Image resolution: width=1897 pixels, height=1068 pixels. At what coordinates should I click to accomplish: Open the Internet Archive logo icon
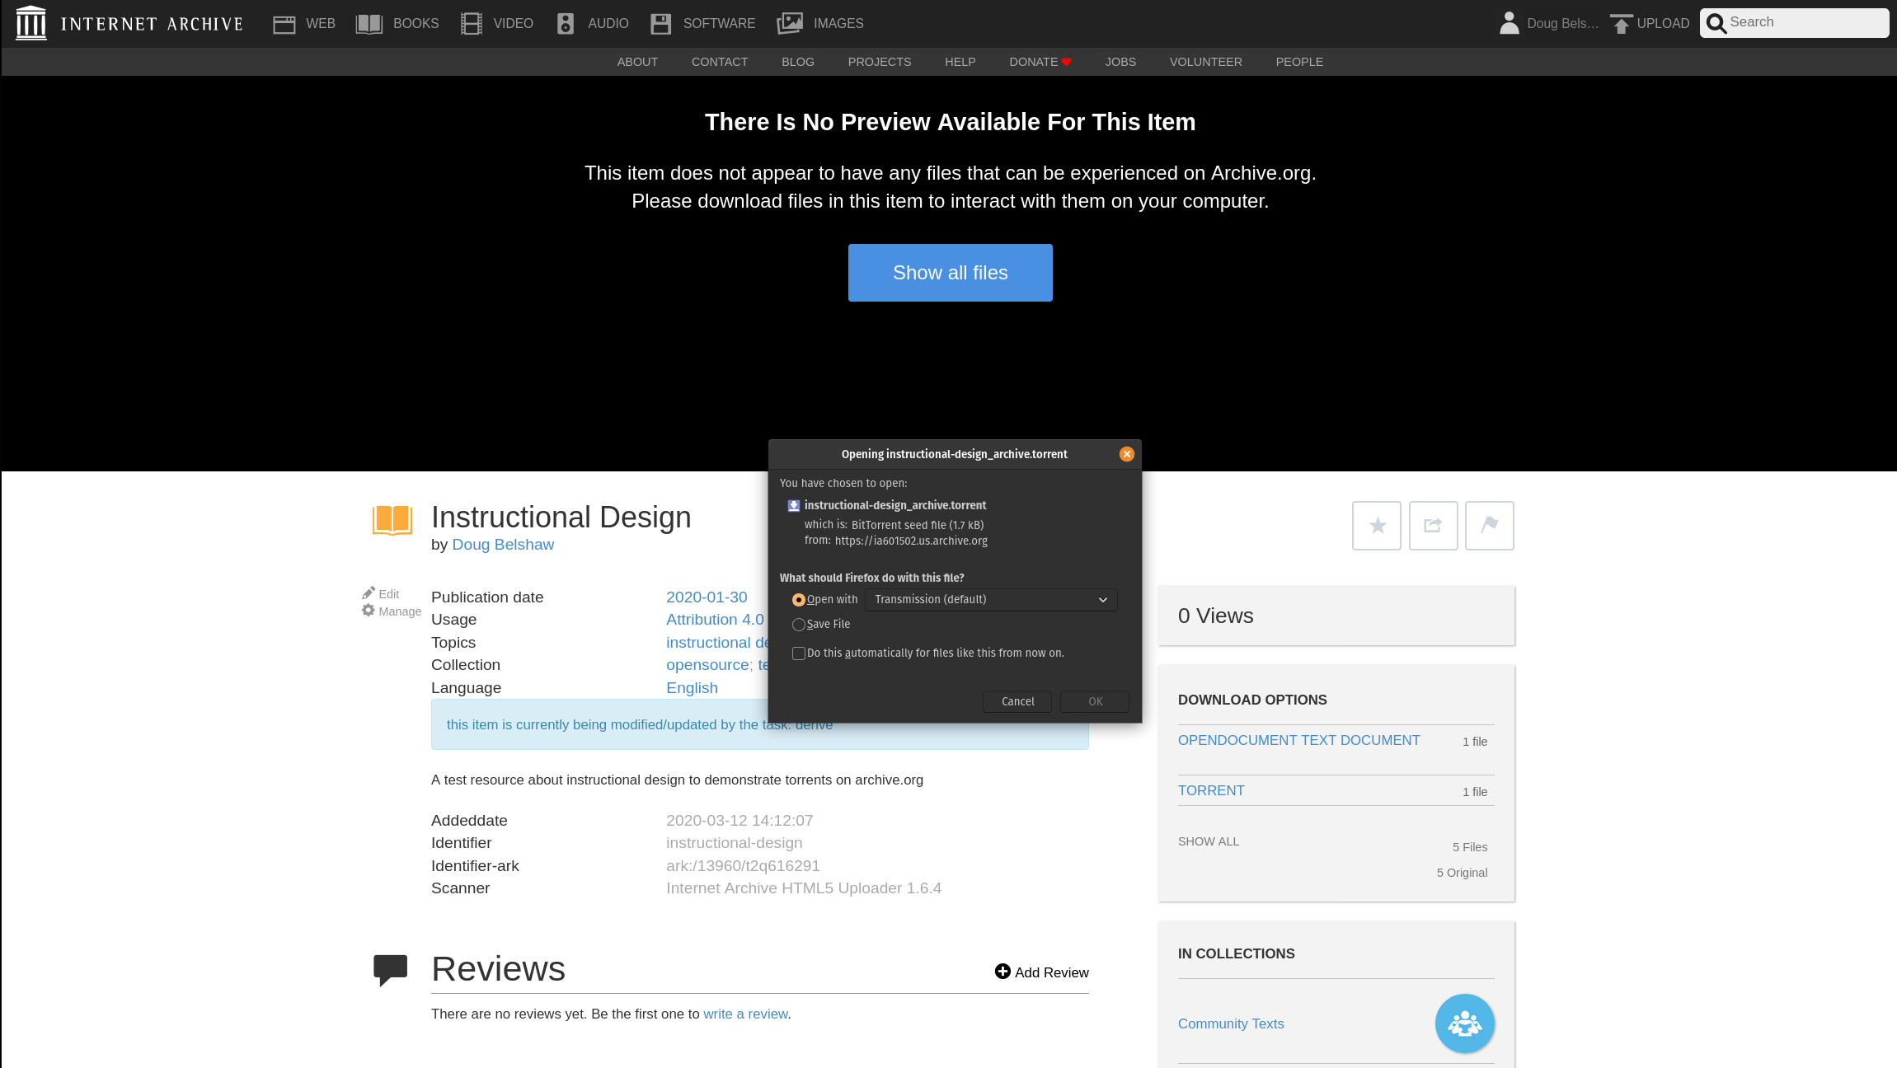click(31, 22)
